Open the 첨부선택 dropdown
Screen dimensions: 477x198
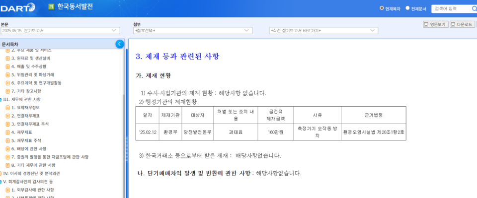coord(193,31)
